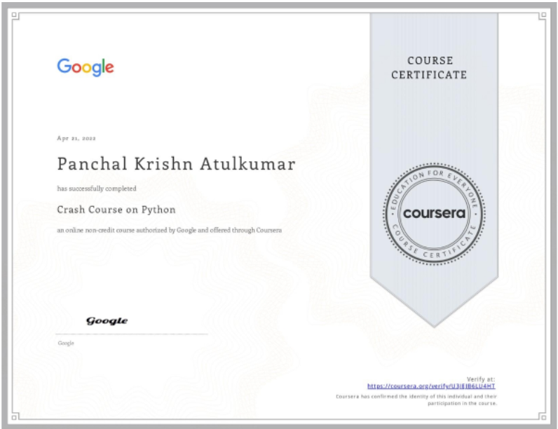Click the COURSE CERTIFICATE heading
This screenshot has width=558, height=429.
pyautogui.click(x=429, y=67)
